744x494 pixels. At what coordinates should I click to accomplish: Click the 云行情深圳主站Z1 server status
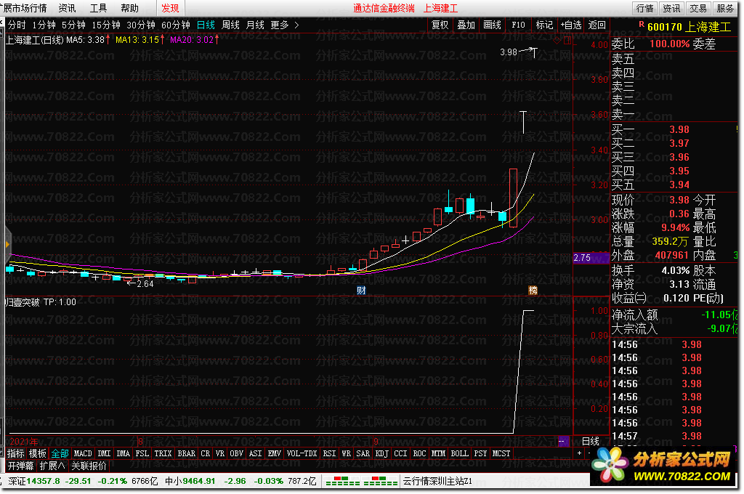click(437, 481)
